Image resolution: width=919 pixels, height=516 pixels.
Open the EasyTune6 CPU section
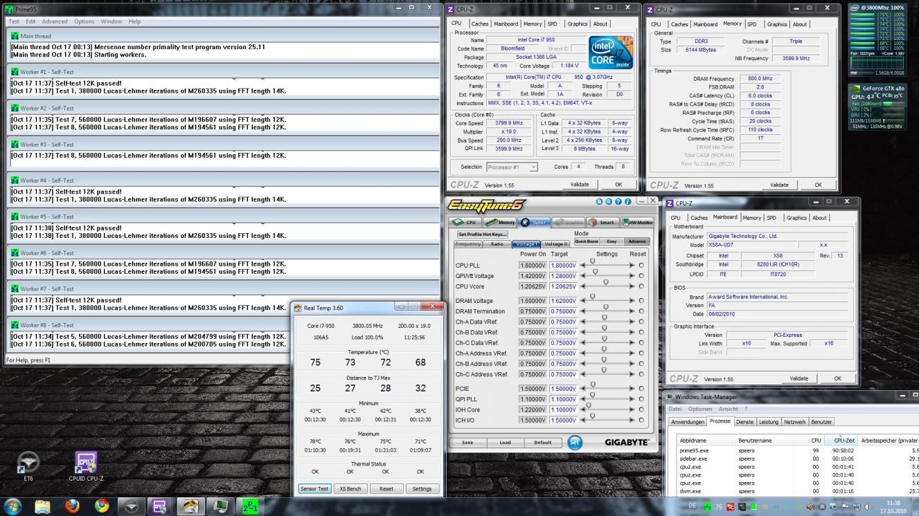467,222
